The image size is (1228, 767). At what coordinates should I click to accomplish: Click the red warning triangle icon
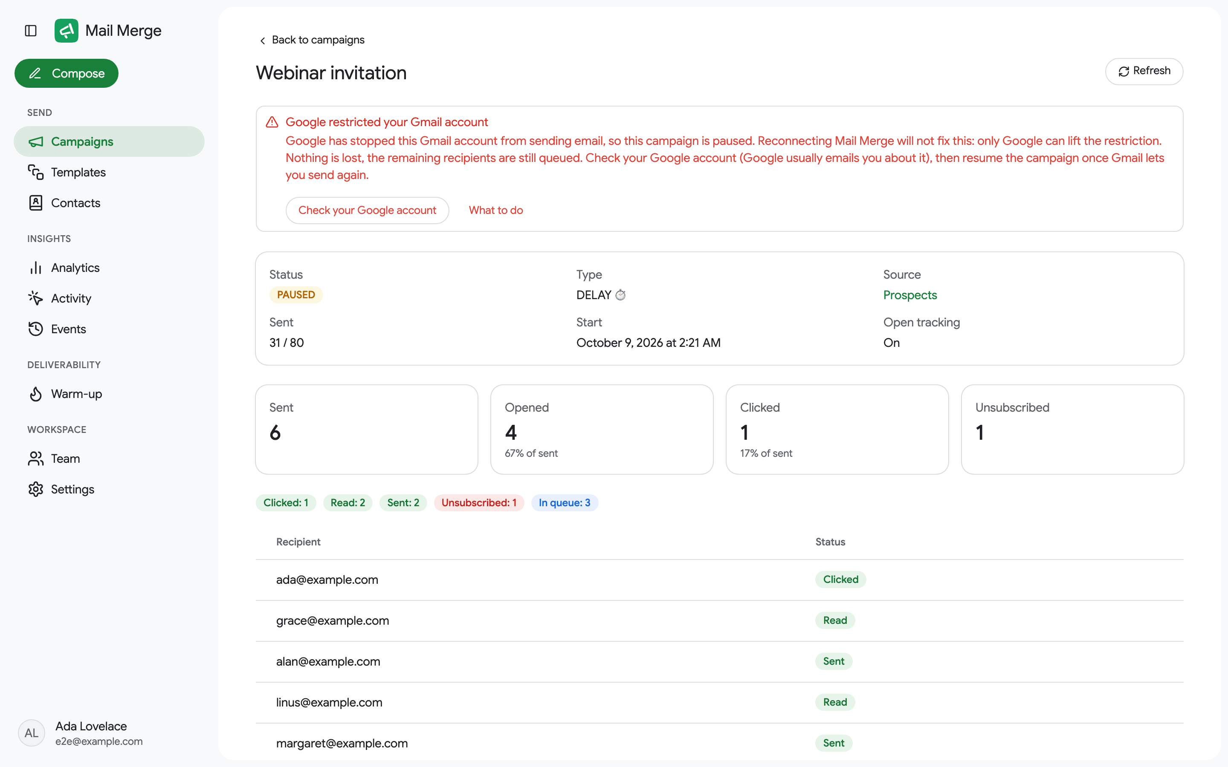click(x=272, y=122)
